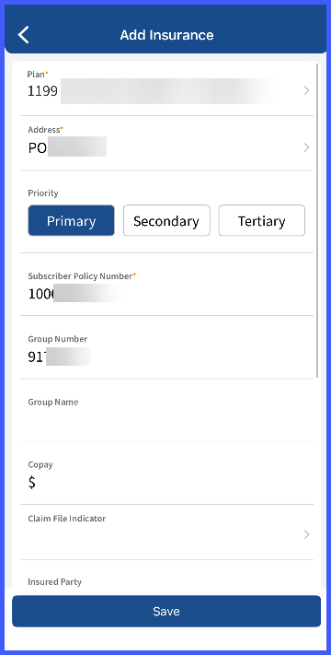
Task: Tap the Priority section label
Action: [43, 193]
